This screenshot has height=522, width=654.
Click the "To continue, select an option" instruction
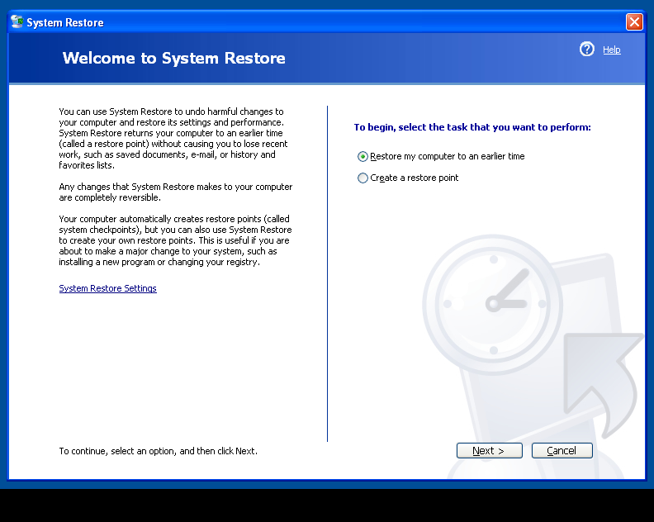(x=158, y=451)
